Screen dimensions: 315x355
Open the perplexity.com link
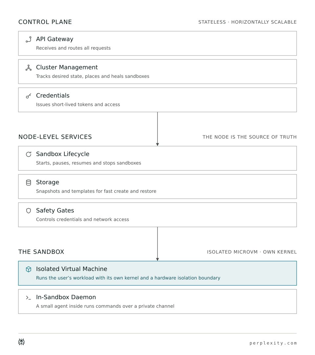point(273,343)
